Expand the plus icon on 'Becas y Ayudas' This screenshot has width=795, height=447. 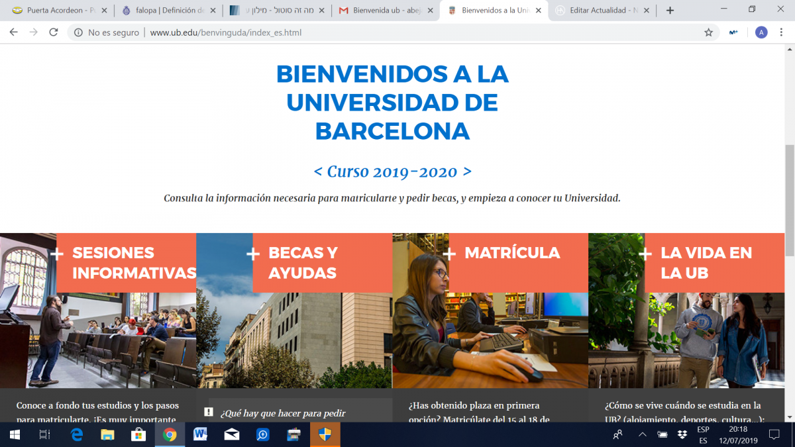pyautogui.click(x=253, y=254)
